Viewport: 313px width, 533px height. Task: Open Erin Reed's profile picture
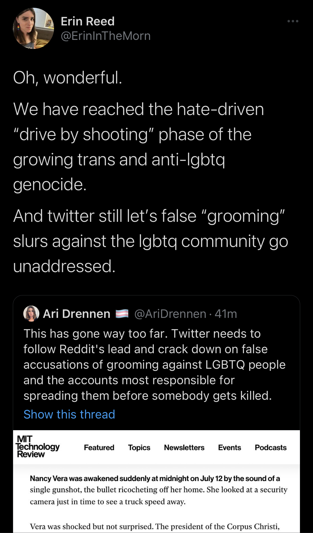click(33, 28)
